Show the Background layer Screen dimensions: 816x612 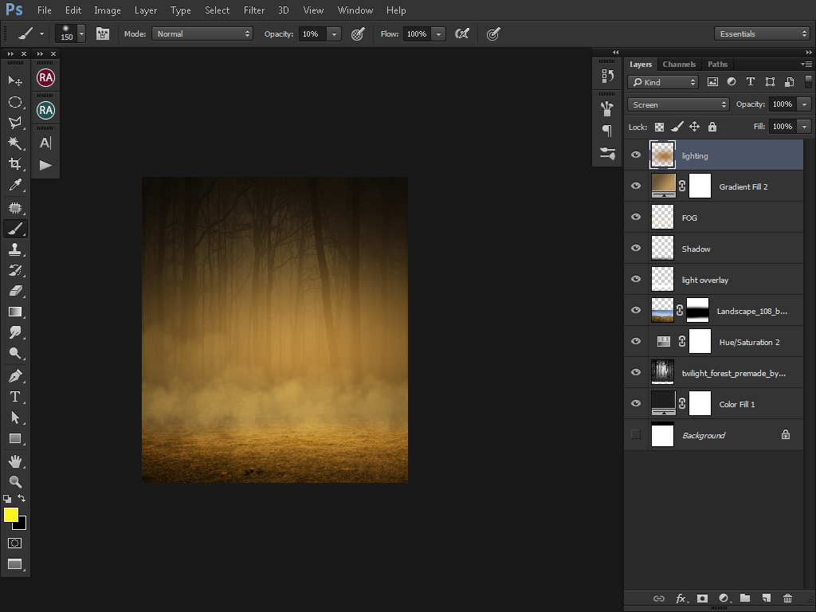[x=636, y=435]
